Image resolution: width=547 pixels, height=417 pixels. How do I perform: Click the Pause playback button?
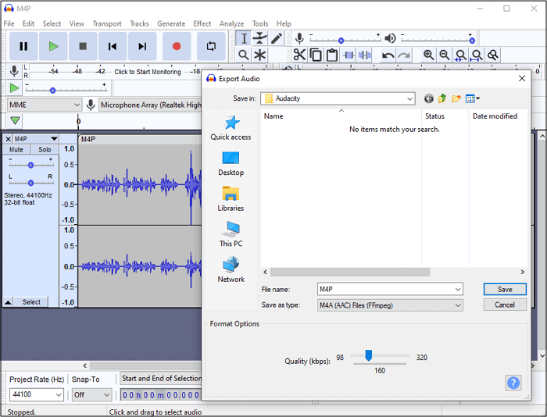(x=23, y=47)
